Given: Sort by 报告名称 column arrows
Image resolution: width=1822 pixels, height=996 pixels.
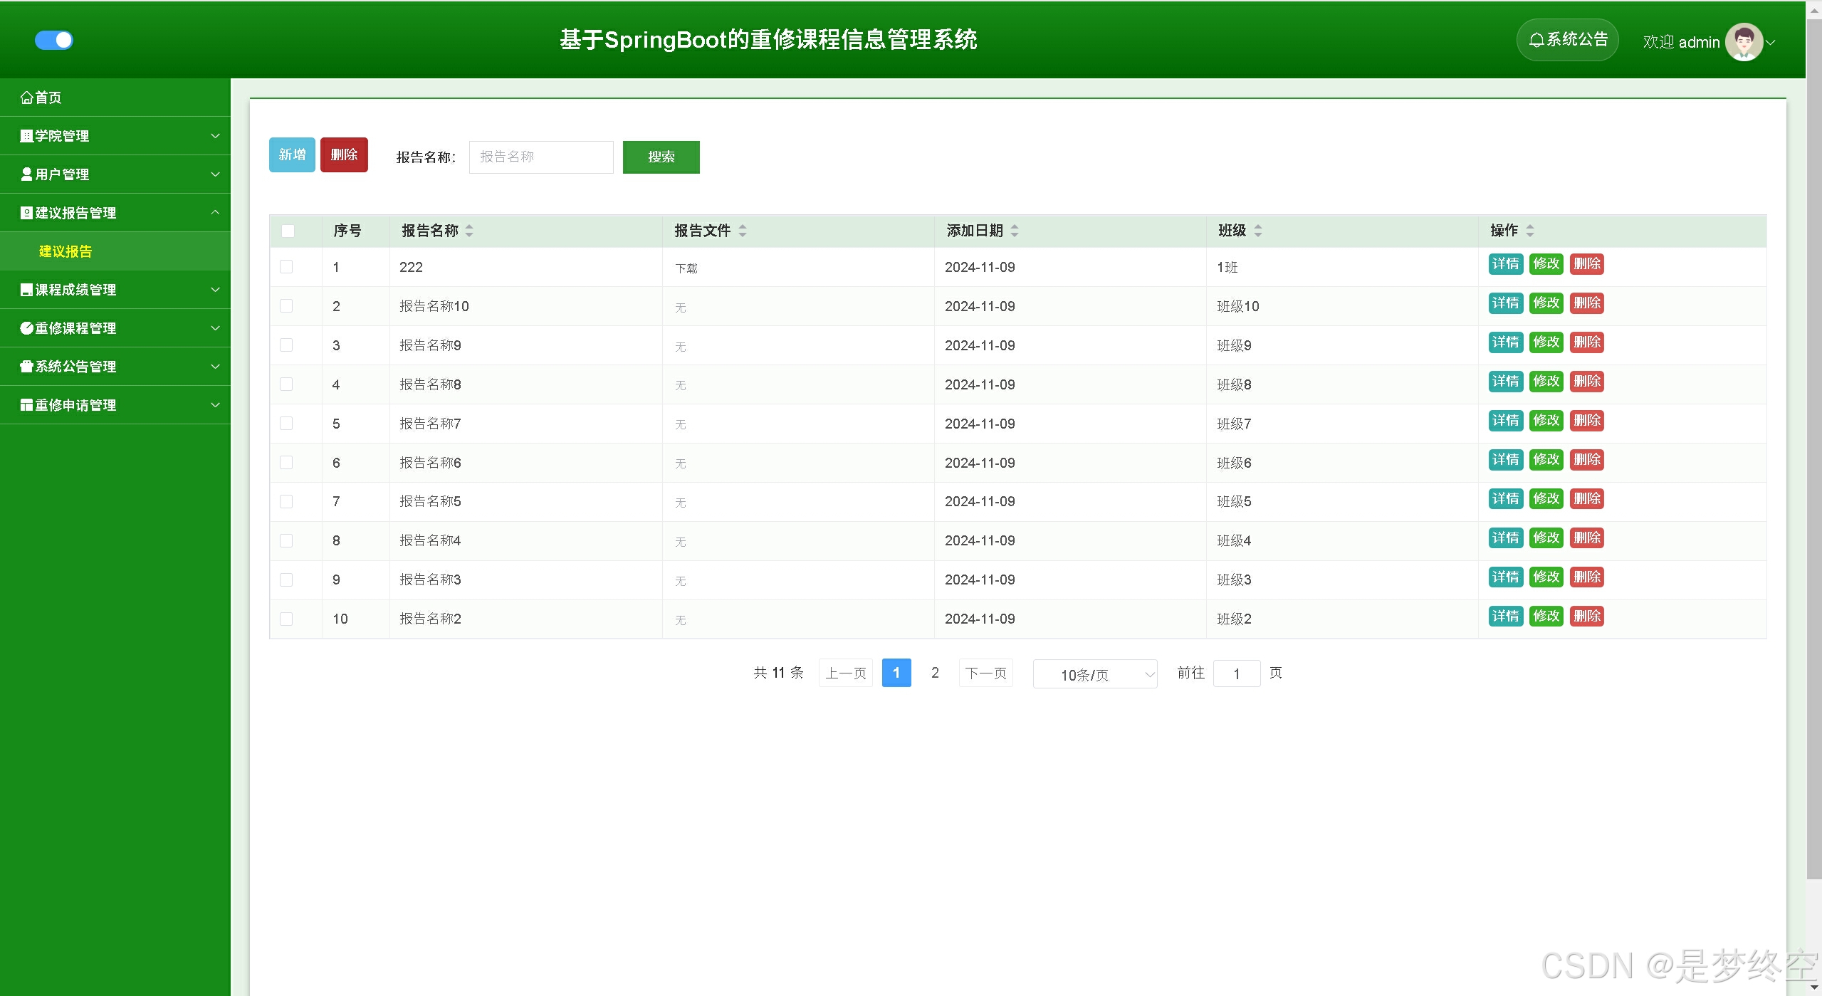Looking at the screenshot, I should (469, 231).
